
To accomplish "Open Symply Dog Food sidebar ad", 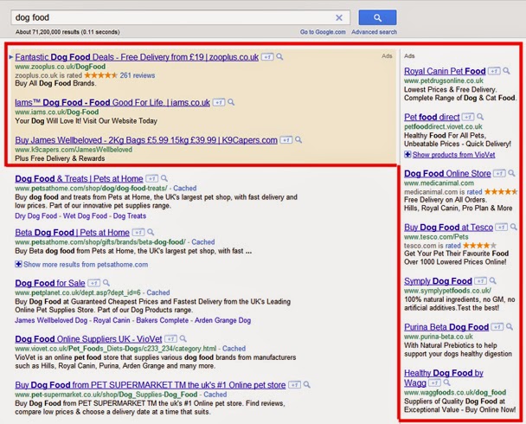I will pyautogui.click(x=438, y=281).
